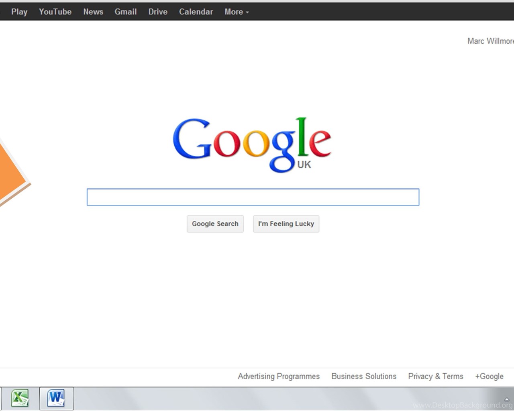Open News from the top bar
This screenshot has height=411, width=514.
93,12
